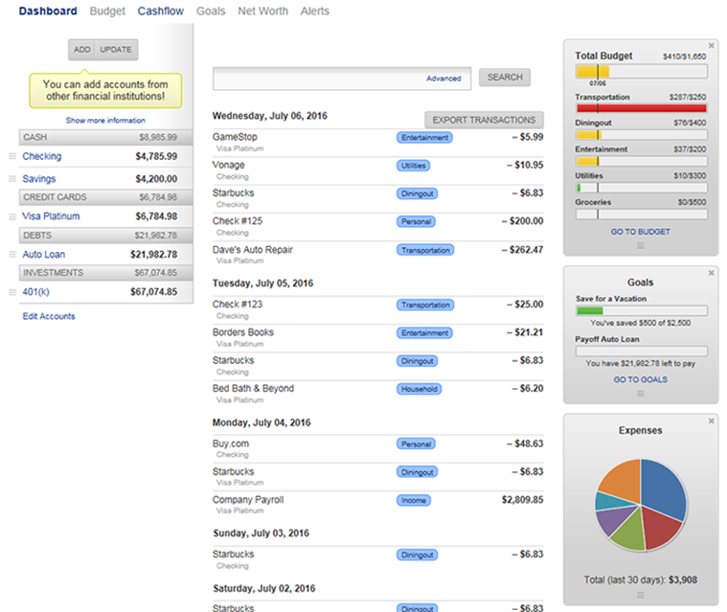Click grip handle at bottom of Budget widget
The height and width of the screenshot is (612, 727).
640,246
